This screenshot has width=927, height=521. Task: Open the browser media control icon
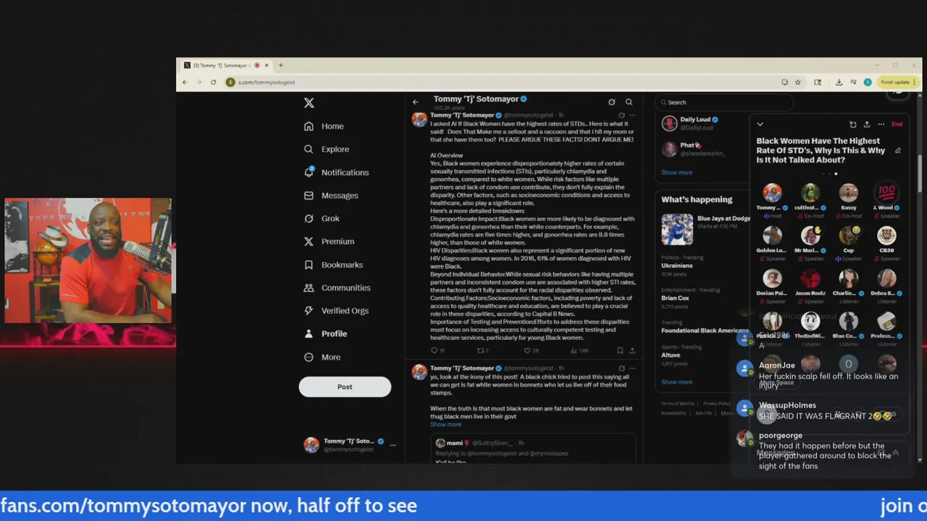[x=853, y=82]
